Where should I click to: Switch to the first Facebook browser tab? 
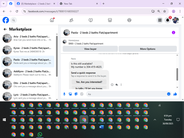(x=11, y=4)
